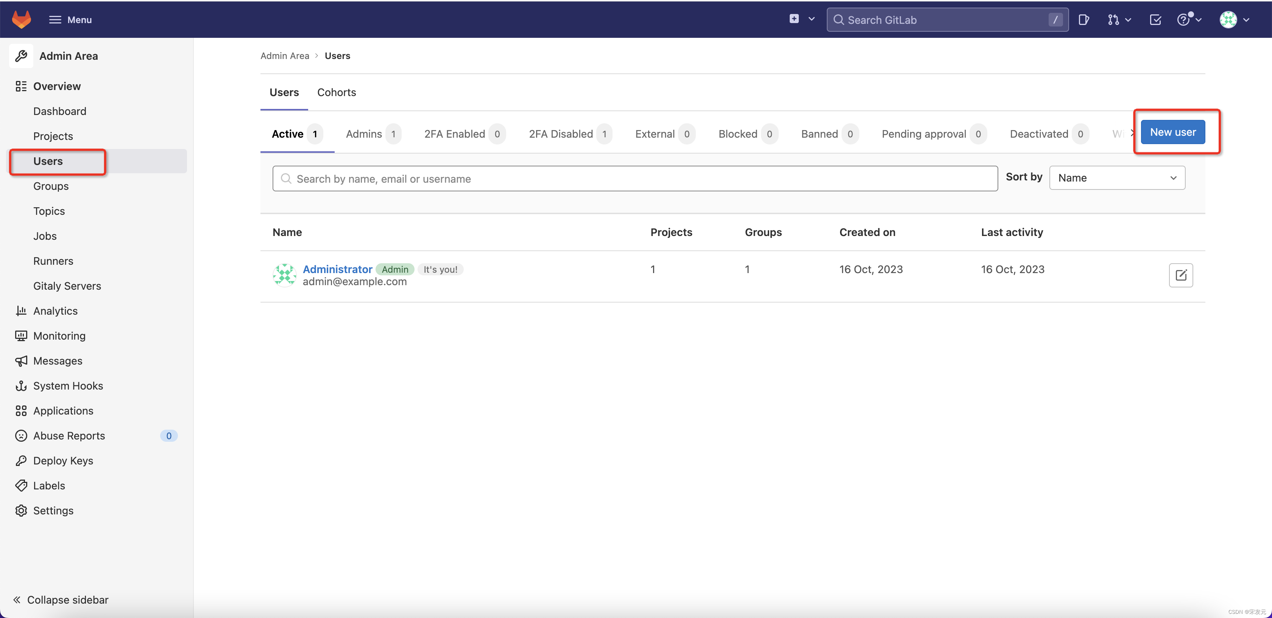Open the Merge requests icon
Image resolution: width=1272 pixels, height=618 pixels.
pyautogui.click(x=1113, y=20)
